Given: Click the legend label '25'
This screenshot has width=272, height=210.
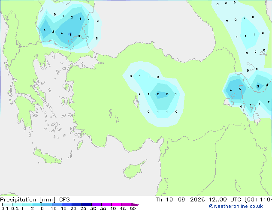Looking at the screenshot, I should tap(83, 208).
